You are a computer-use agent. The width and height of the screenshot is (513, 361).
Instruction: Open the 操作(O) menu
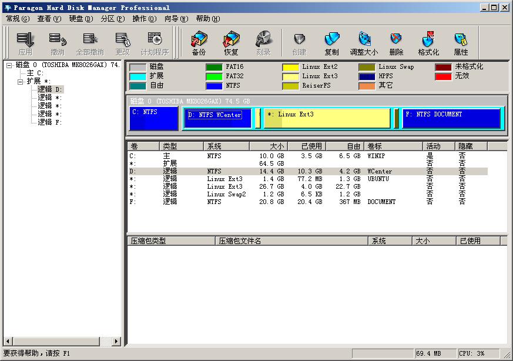tap(145, 19)
